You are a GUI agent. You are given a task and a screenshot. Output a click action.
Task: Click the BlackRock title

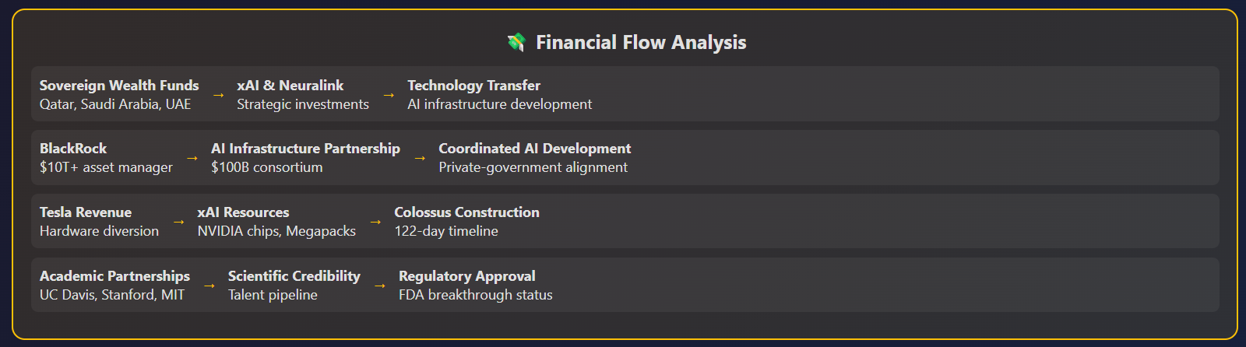click(x=73, y=149)
